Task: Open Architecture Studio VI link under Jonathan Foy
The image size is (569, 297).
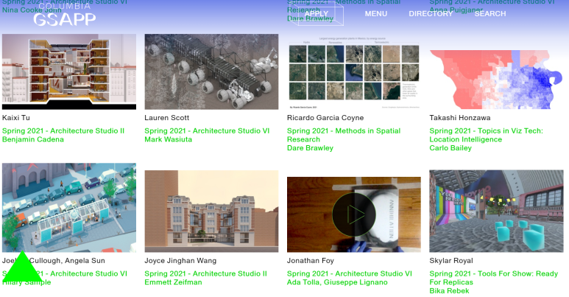Action: pos(350,273)
